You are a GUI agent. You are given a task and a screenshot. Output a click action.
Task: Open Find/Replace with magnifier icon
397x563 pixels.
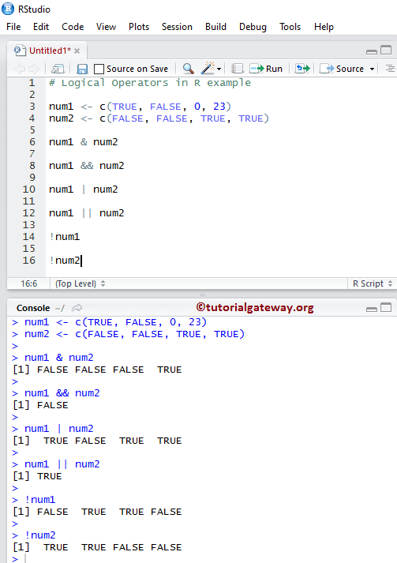click(x=188, y=68)
